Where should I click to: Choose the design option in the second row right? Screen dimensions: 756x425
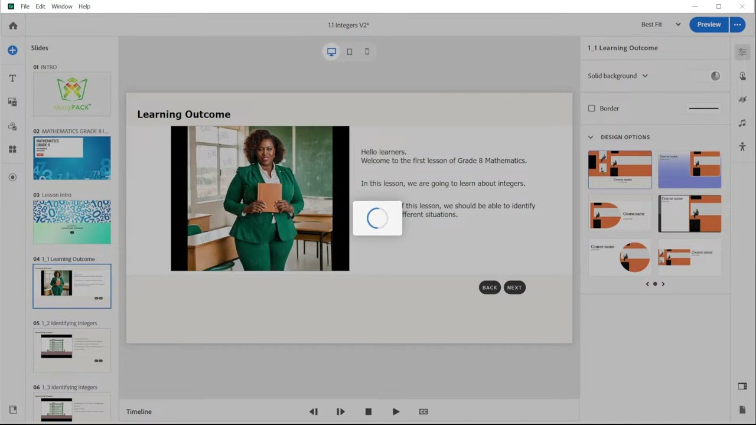690,214
